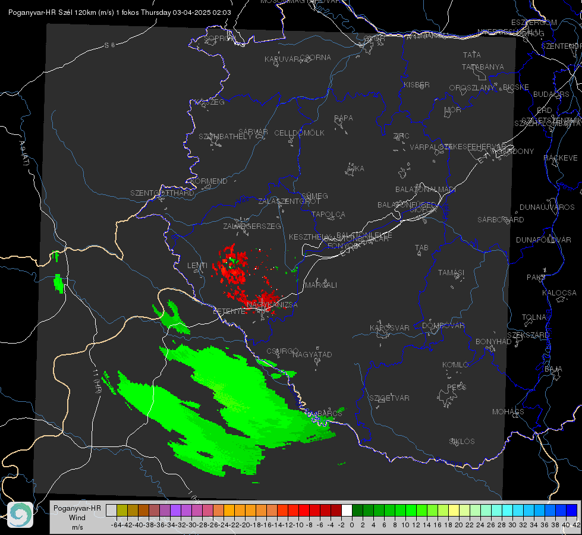Click the Poganyvar-HR Wind m/s legend label
Image resolution: width=582 pixels, height=535 pixels.
click(x=77, y=518)
